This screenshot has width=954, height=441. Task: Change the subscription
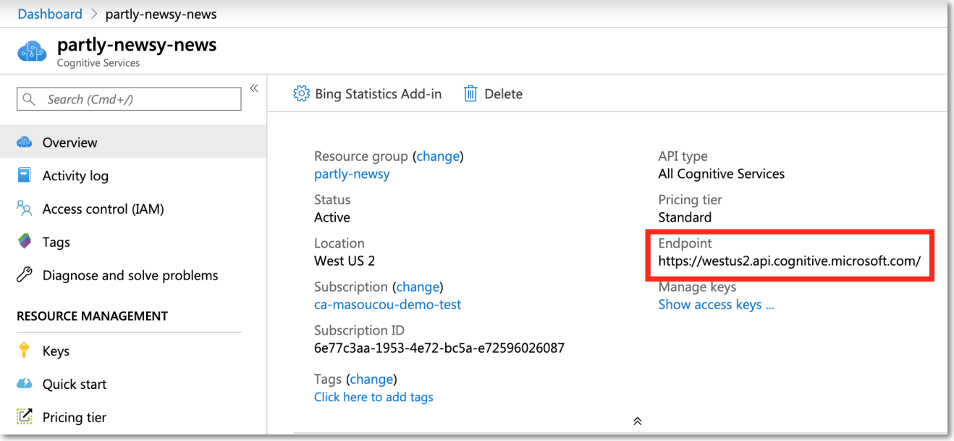click(418, 287)
